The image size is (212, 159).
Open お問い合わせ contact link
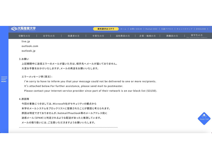point(136,29)
